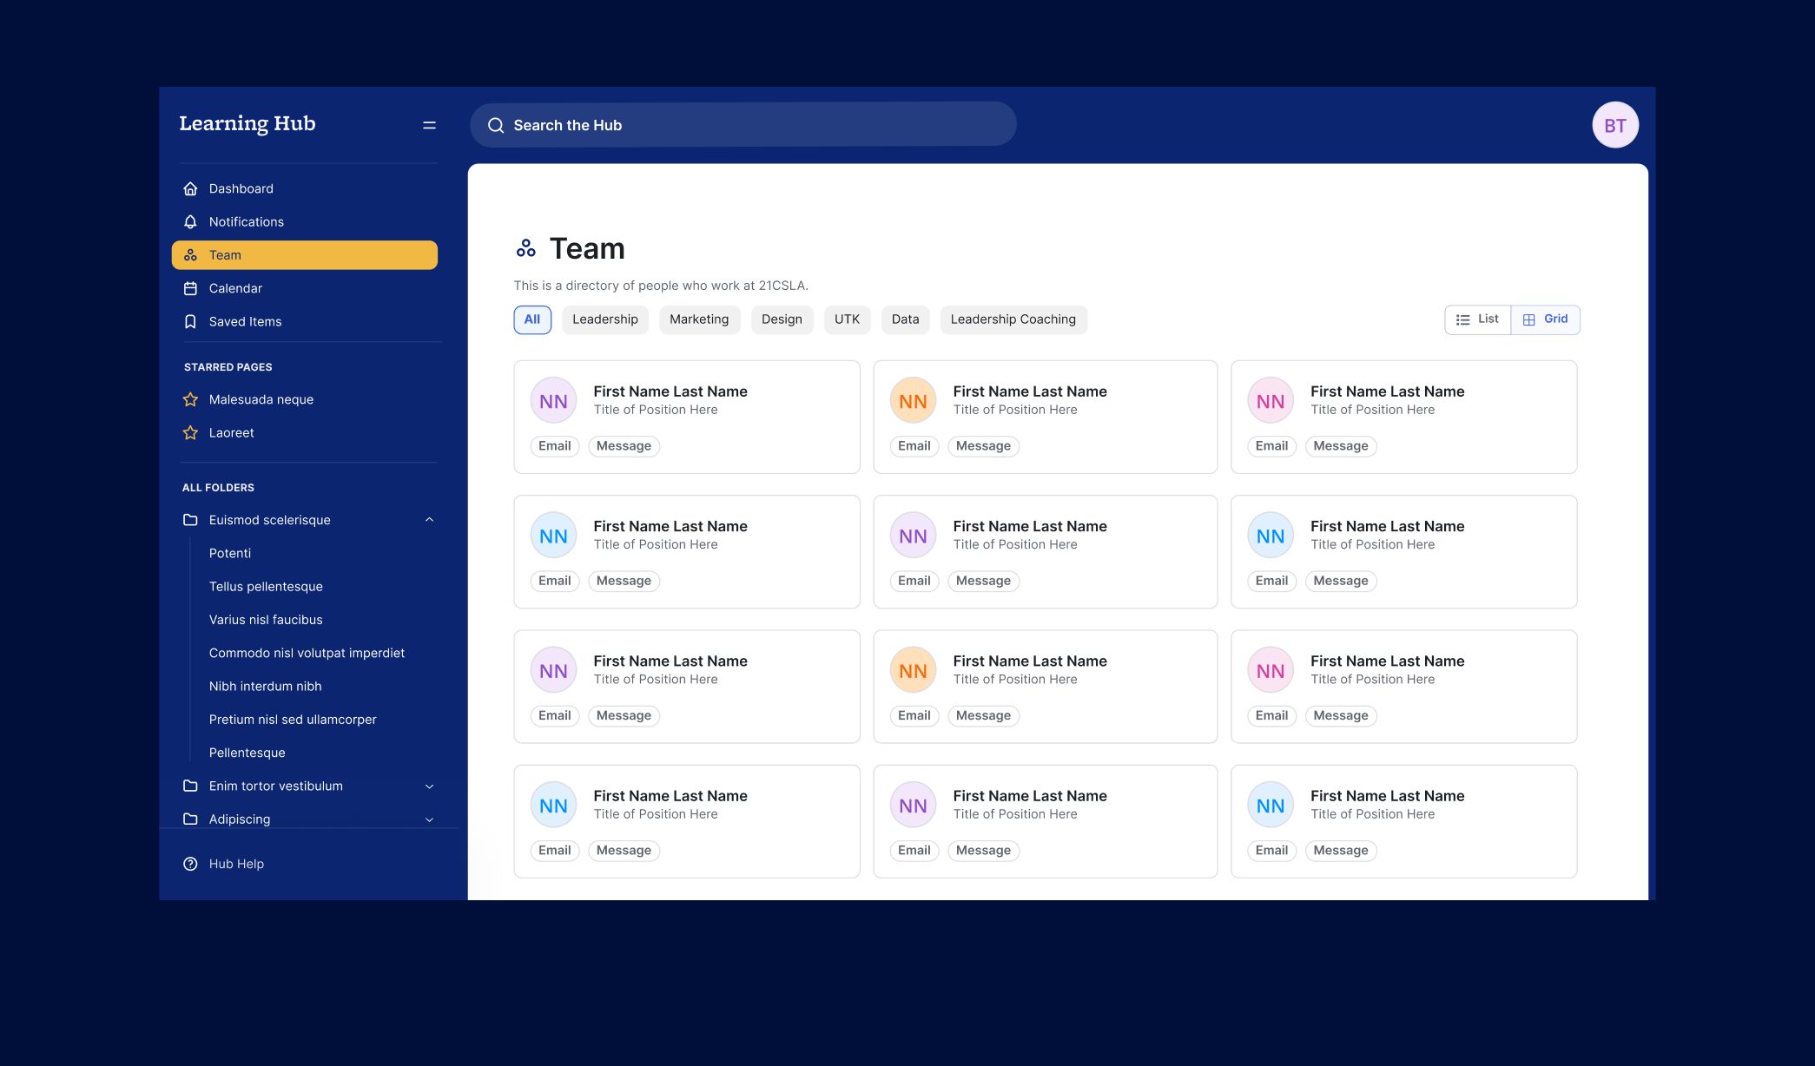Screen dimensions: 1815x1066
Task: Click the Hub Help question mark icon
Action: click(190, 864)
